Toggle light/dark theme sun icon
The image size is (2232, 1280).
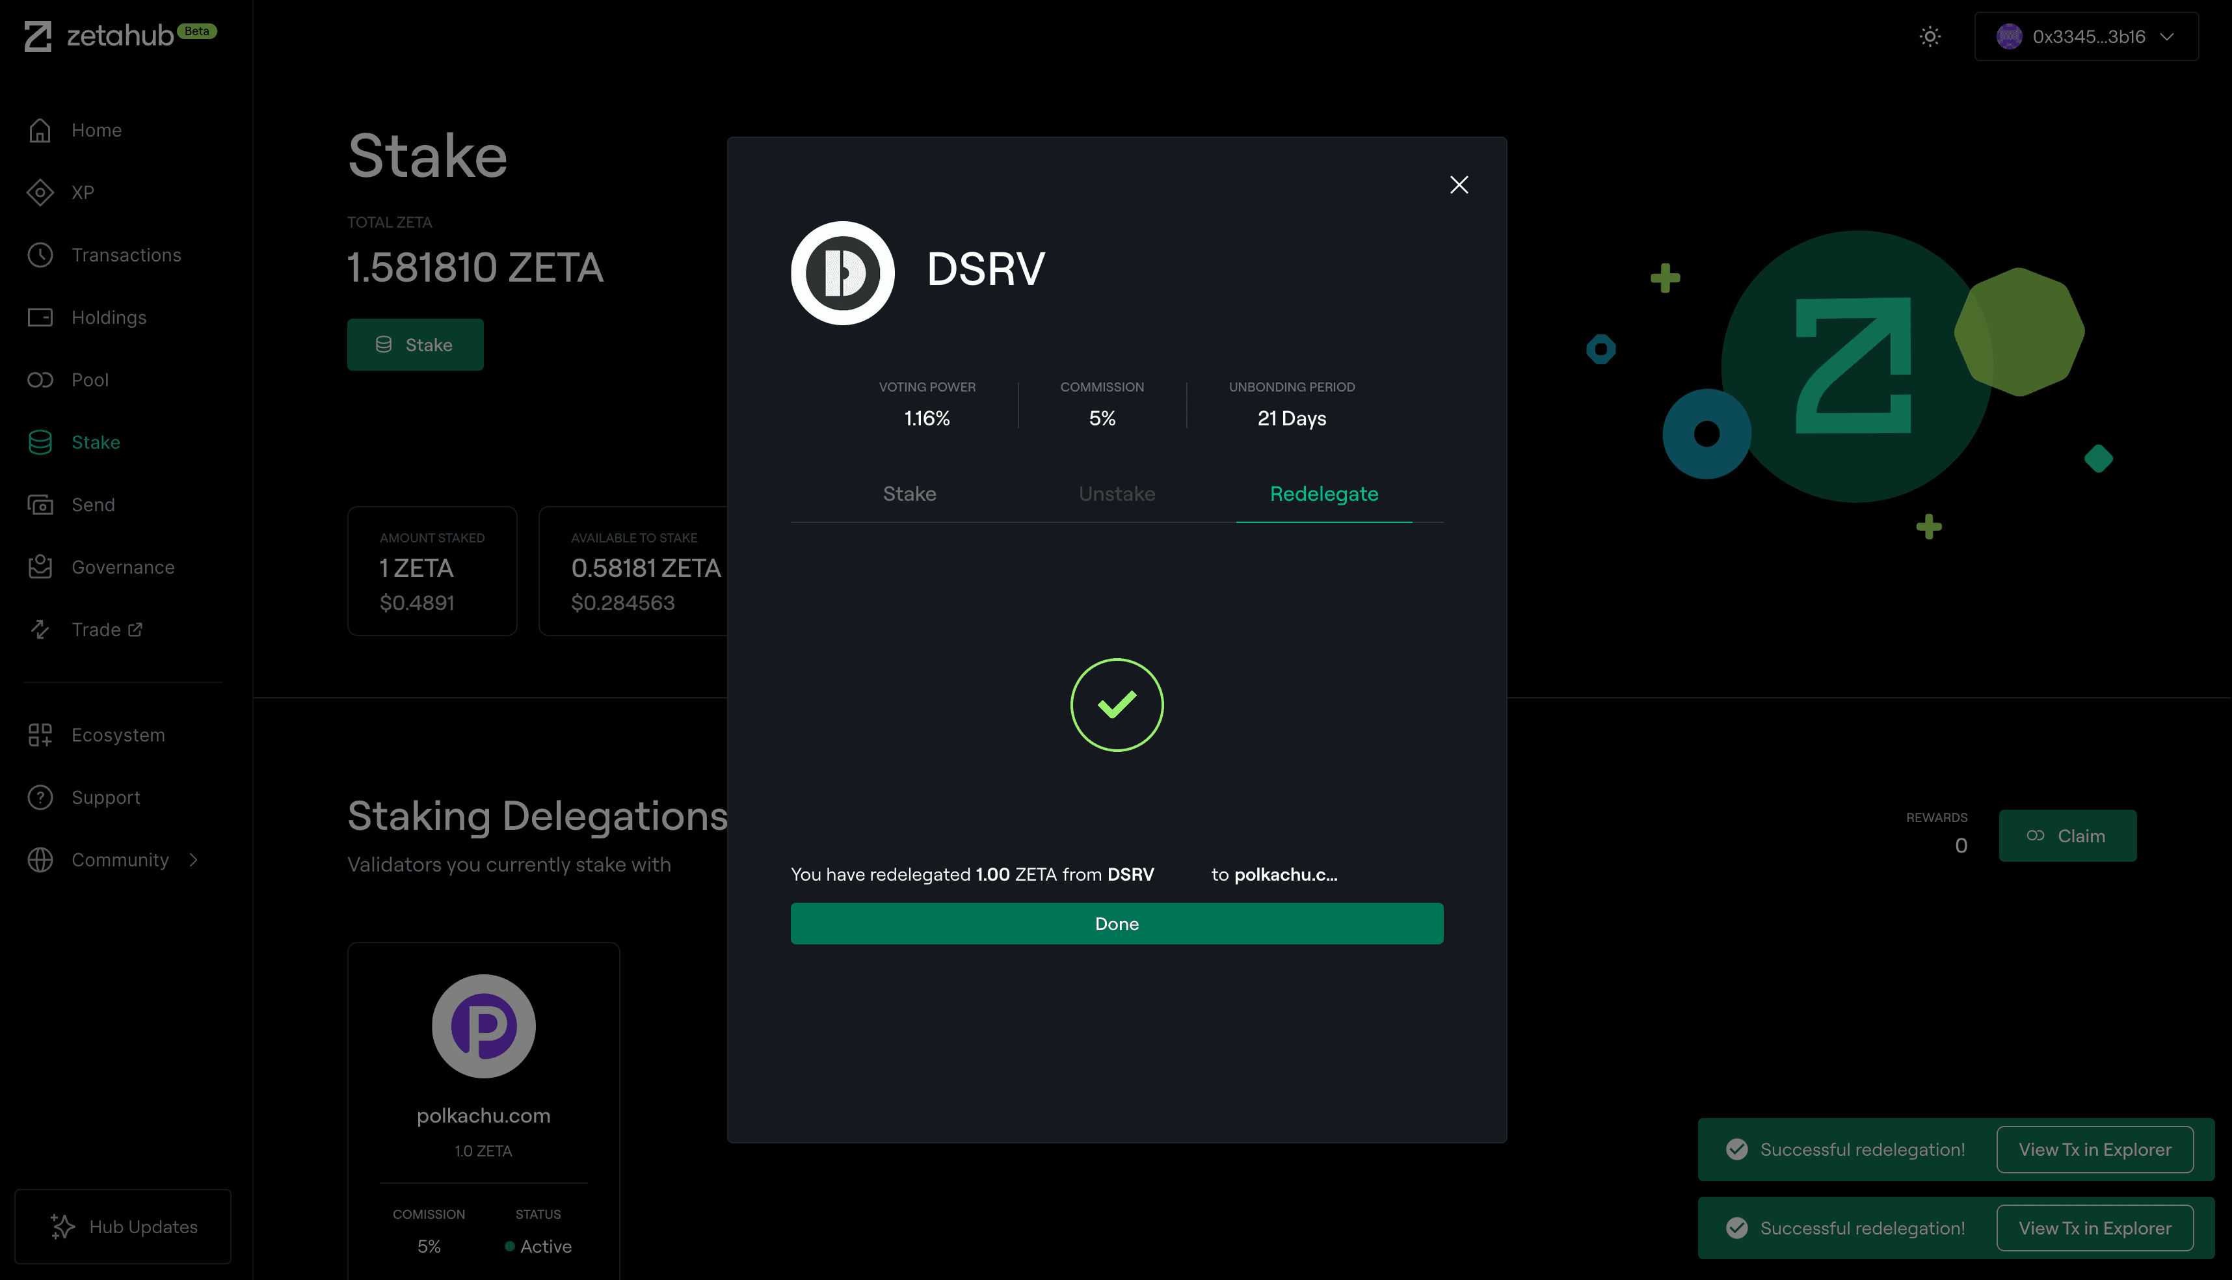(1930, 36)
